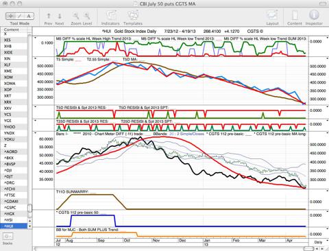
Task: Select ^GDAXI index in the list
Action: click(x=14, y=202)
